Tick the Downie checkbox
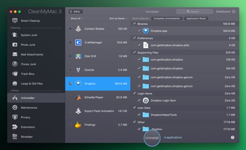 (70, 70)
